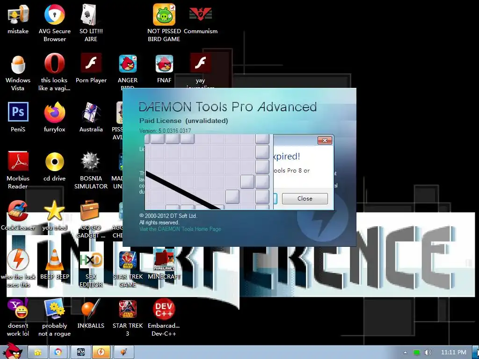Switch to the AVG browser taskbar item
The width and height of the screenshot is (479, 359).
[x=58, y=352]
